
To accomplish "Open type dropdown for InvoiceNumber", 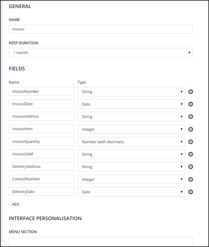I will click(x=131, y=92).
